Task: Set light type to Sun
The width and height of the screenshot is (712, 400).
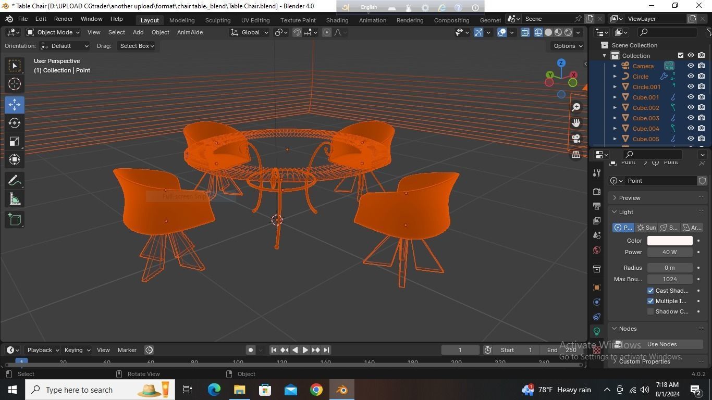Action: tap(646, 228)
